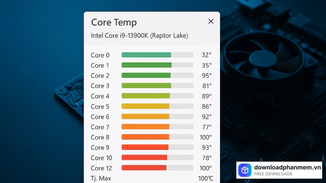Click the Core 6 temperature of 92°
Screen dimensions: 326x183
(206, 116)
